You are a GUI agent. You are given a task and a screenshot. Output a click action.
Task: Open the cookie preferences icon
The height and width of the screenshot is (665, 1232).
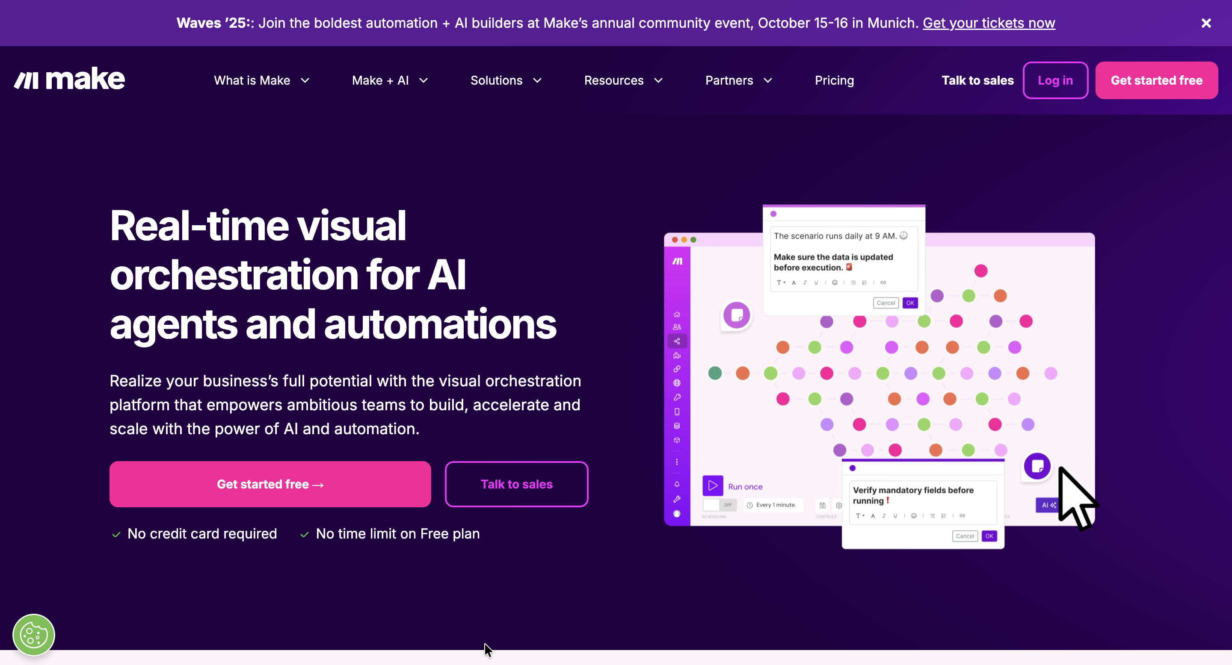(x=33, y=635)
